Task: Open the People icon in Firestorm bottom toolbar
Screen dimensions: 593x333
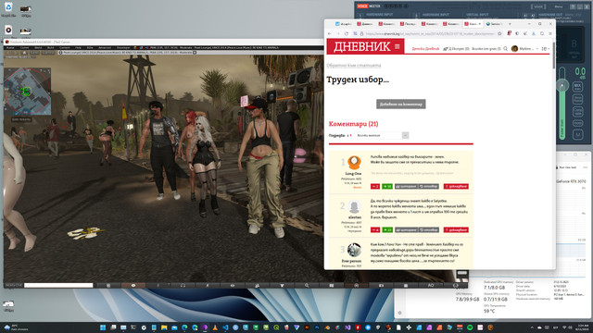Action: 258,286
